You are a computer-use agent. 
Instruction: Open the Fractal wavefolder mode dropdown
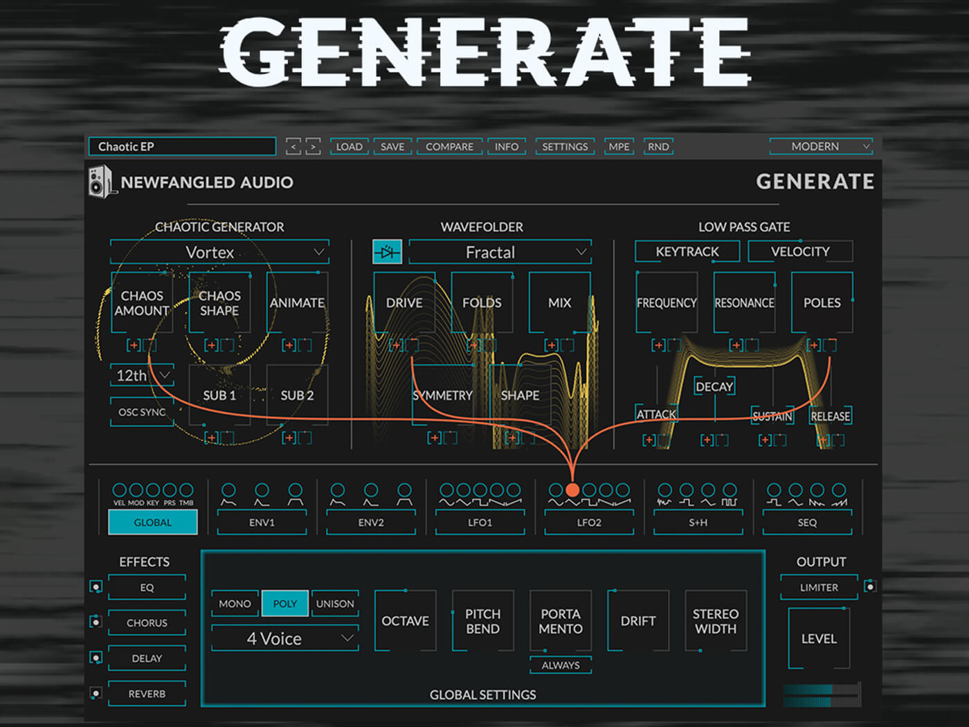point(498,252)
